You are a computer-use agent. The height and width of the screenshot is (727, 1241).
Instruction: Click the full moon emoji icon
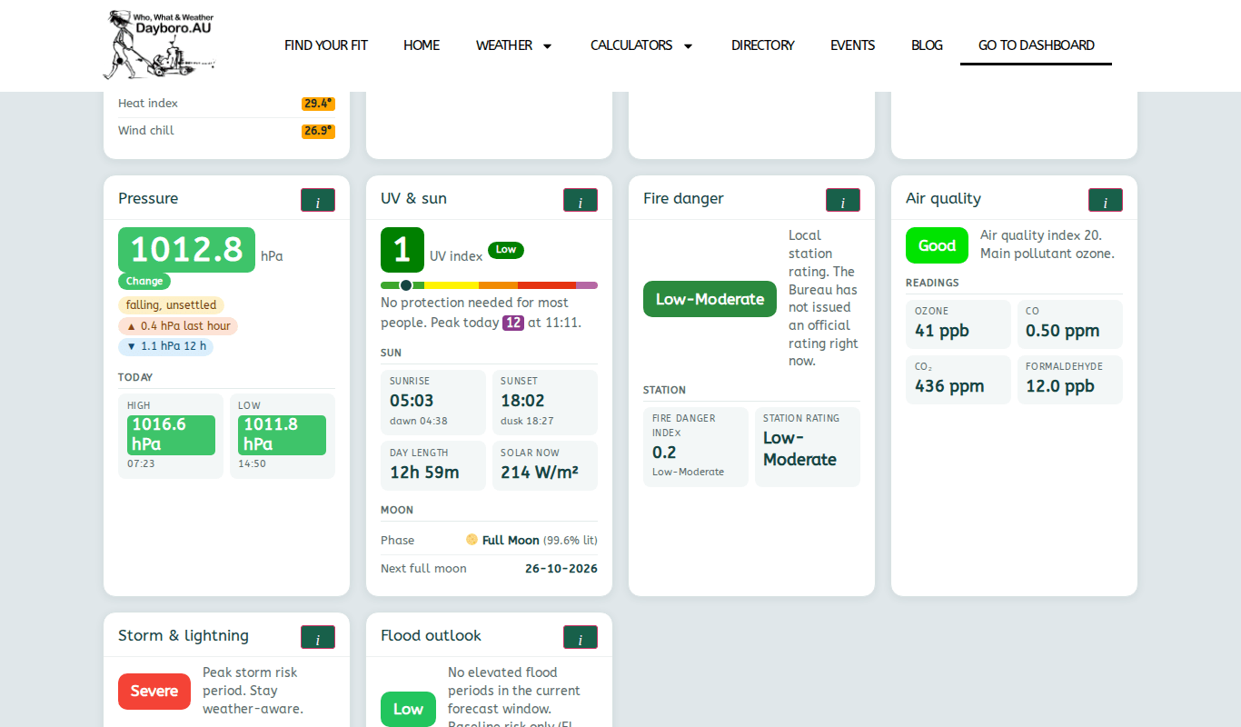tap(472, 540)
